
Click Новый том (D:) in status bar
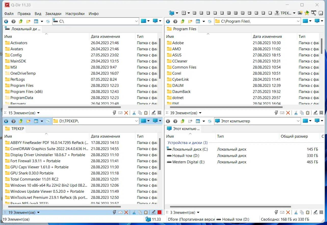tap(233, 219)
